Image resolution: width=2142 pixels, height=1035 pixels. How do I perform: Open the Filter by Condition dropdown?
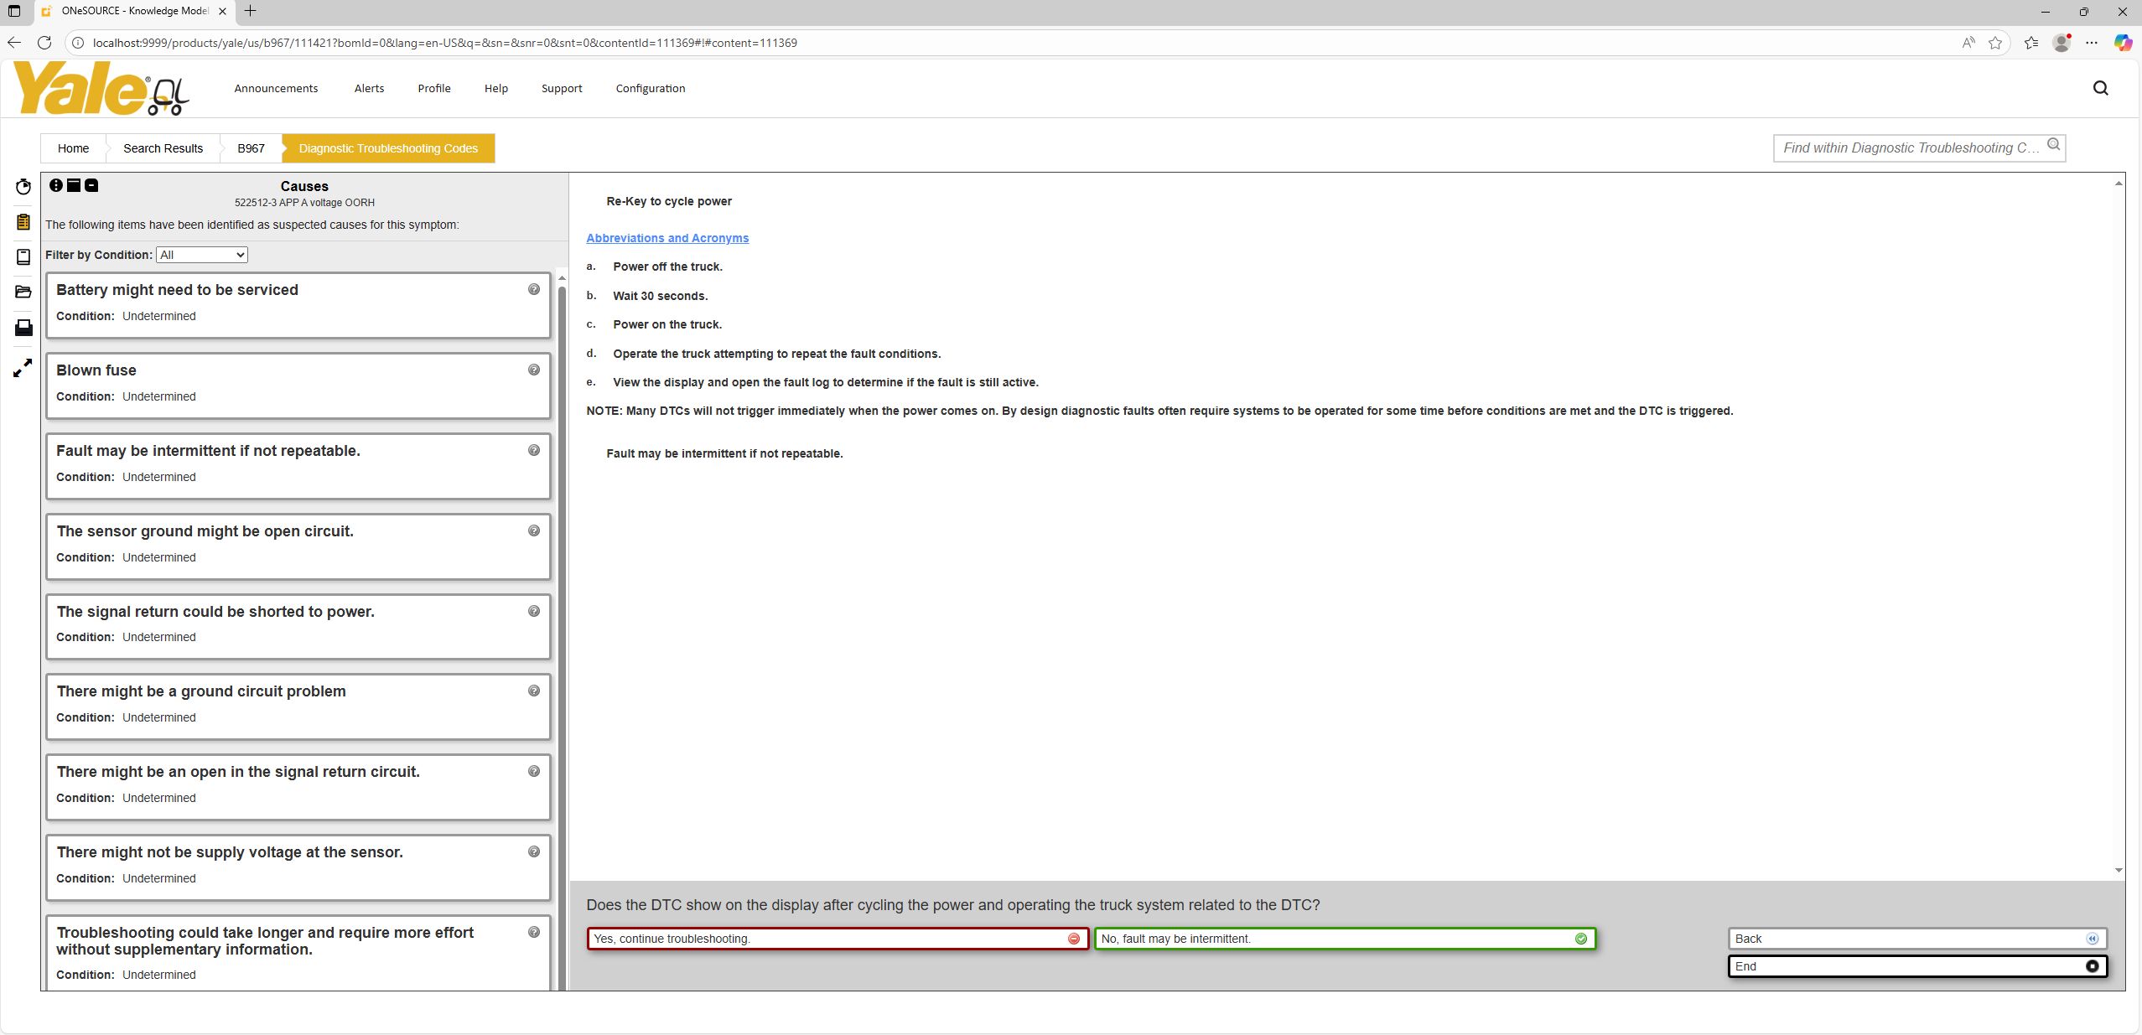[201, 254]
